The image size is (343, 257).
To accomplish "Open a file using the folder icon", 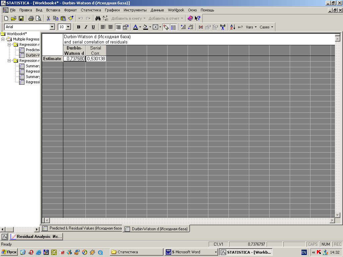I will (x=13, y=18).
